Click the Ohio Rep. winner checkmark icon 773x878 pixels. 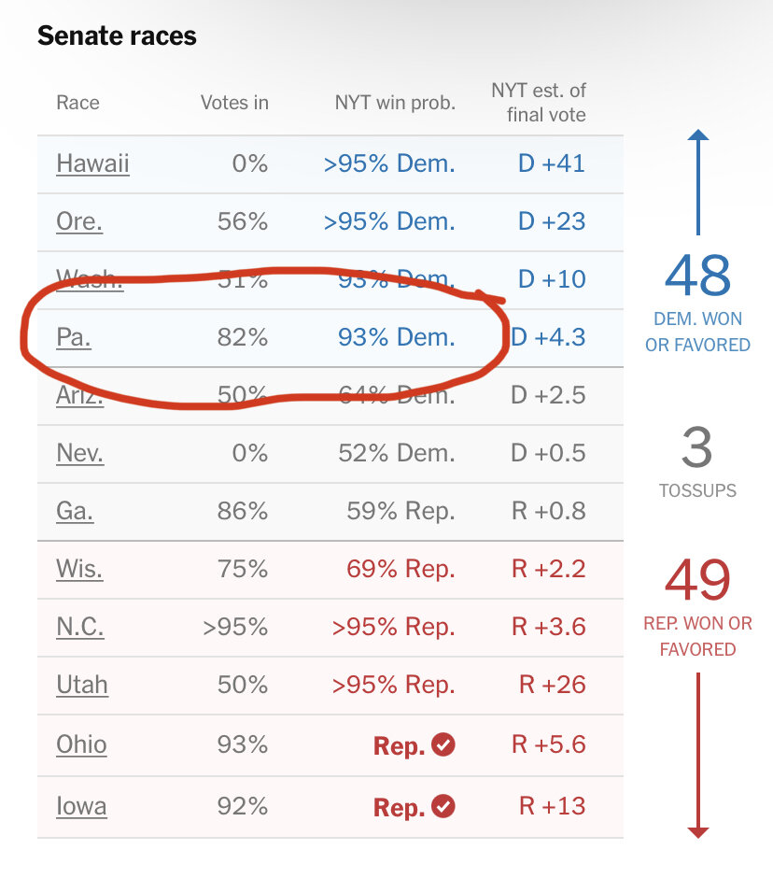click(444, 744)
